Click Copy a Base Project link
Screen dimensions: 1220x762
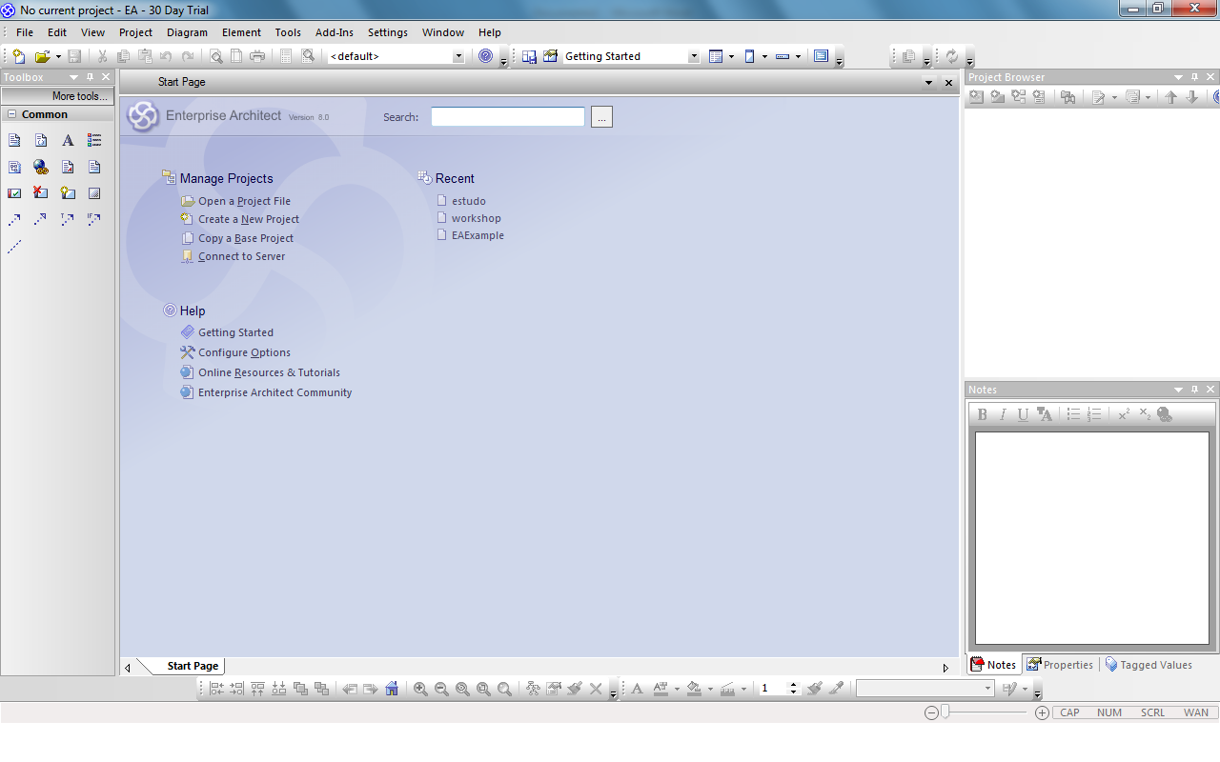tap(246, 238)
